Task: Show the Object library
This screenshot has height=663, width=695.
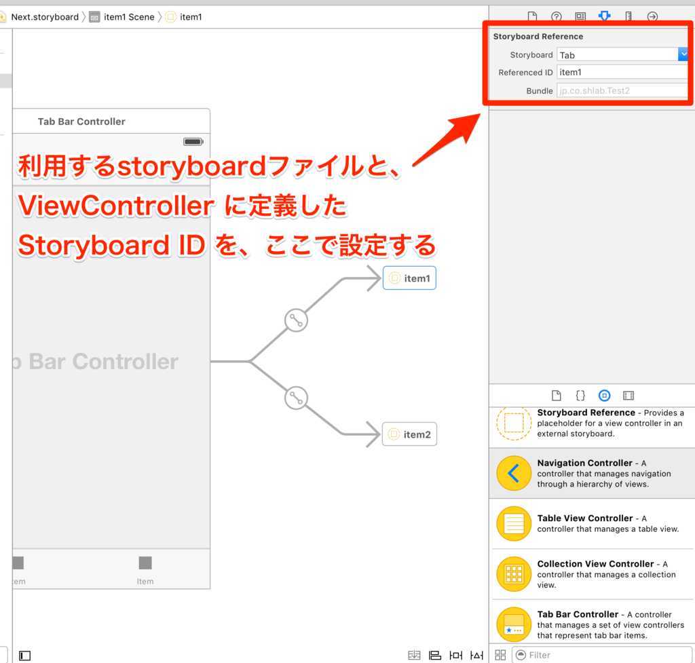Action: coord(605,396)
